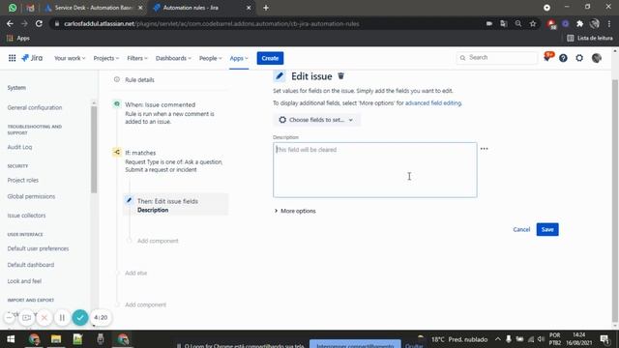
Task: Open Default user preferences
Action: [38, 248]
